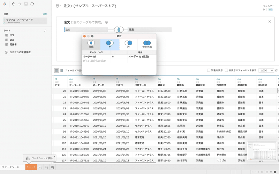Click the date type icon above 出荷日
Image resolution: width=279 pixels, height=174 pixels.
pyautogui.click(x=117, y=79)
